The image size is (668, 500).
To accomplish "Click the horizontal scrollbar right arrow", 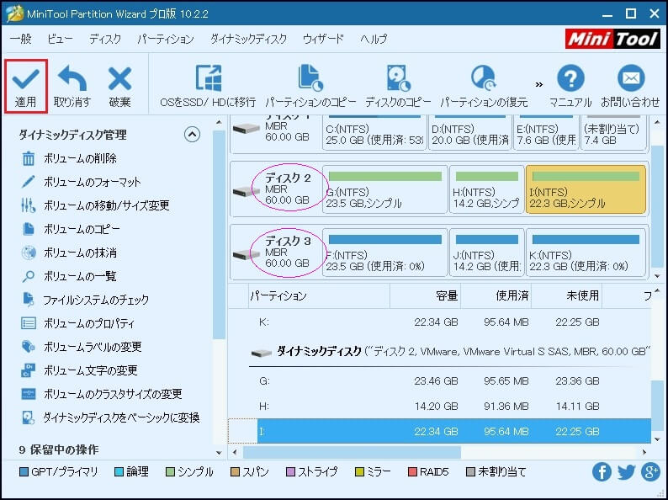I will (x=644, y=452).
